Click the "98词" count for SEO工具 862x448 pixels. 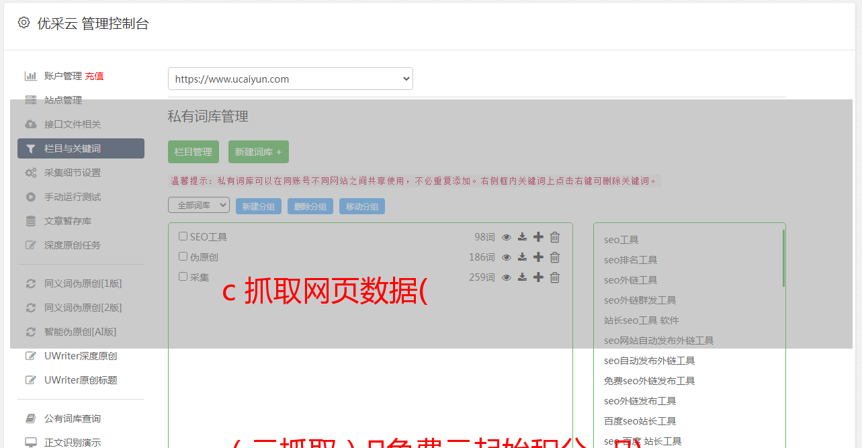point(484,237)
